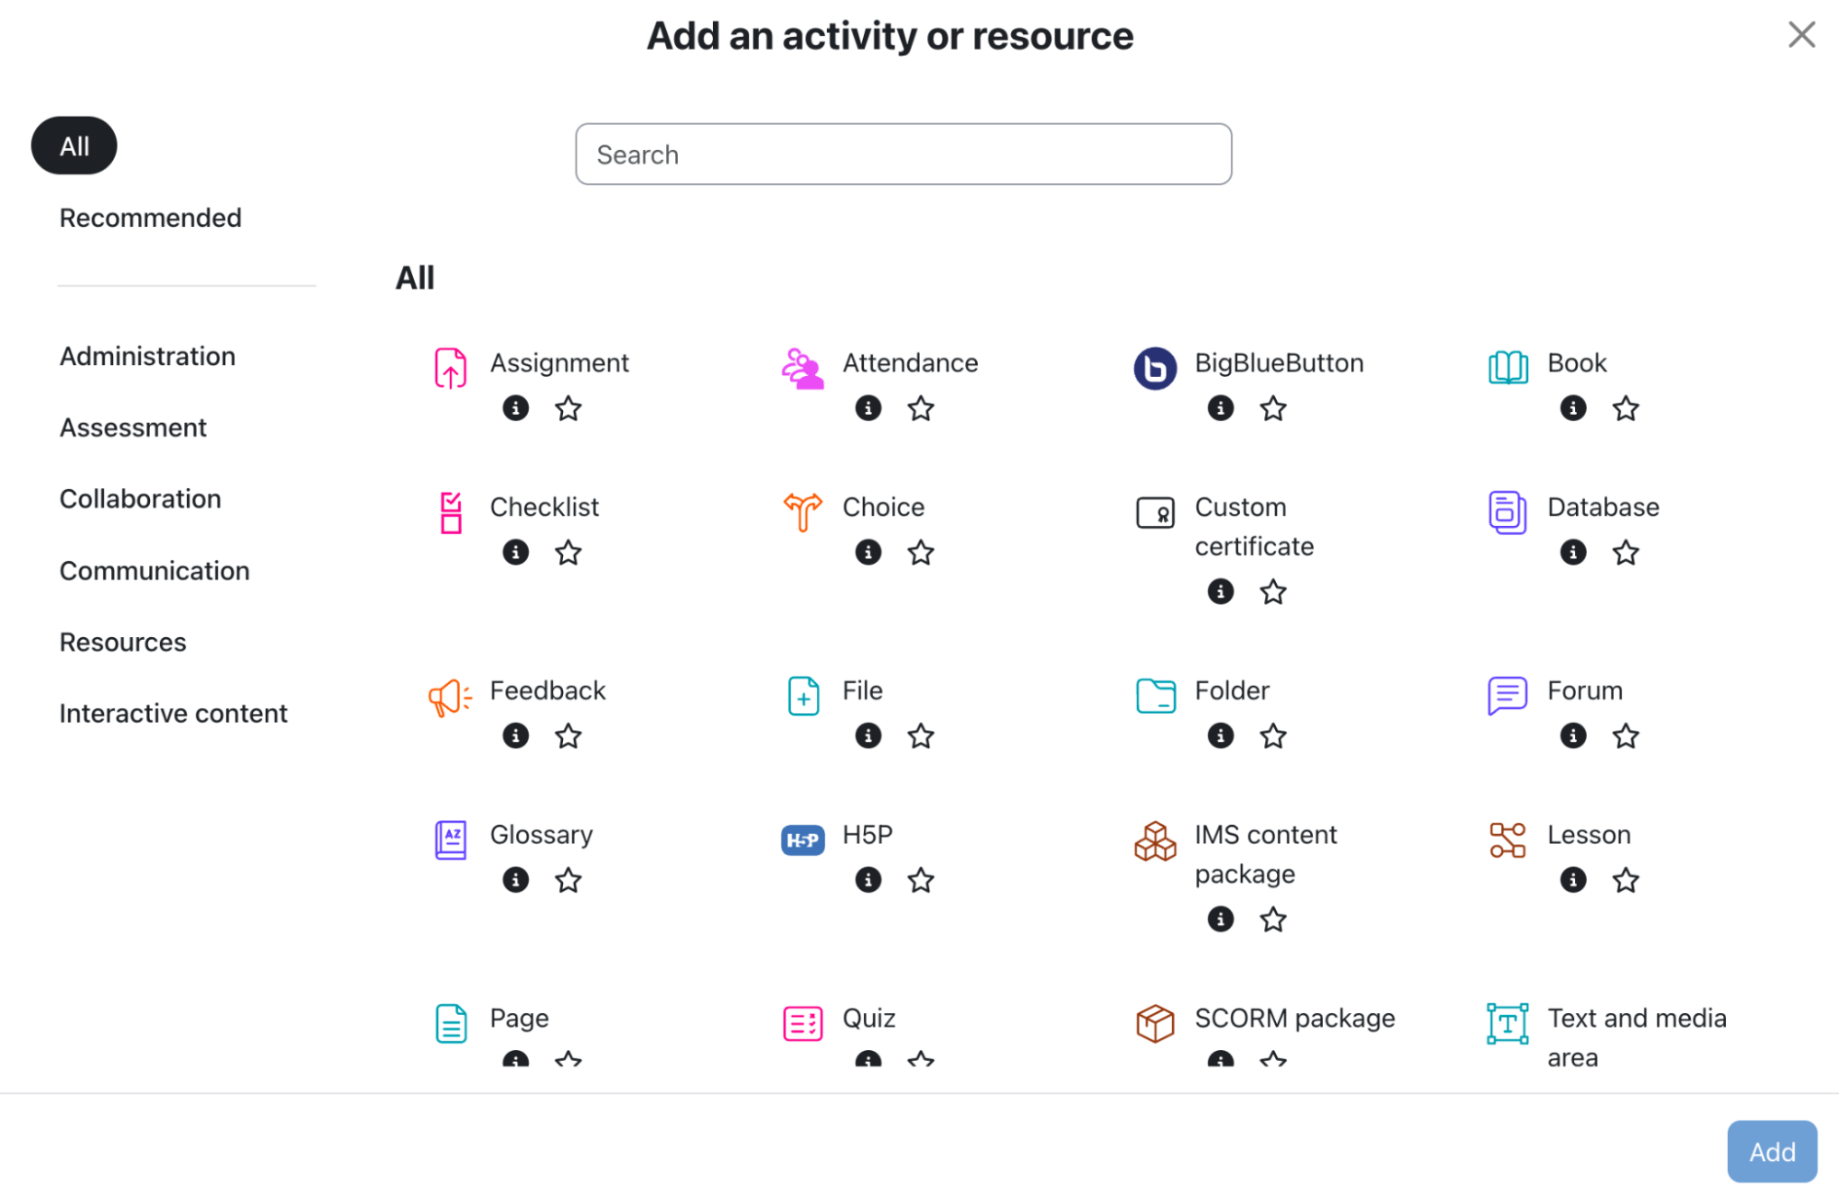
Task: Pick the Checklist activity icon
Action: 451,512
